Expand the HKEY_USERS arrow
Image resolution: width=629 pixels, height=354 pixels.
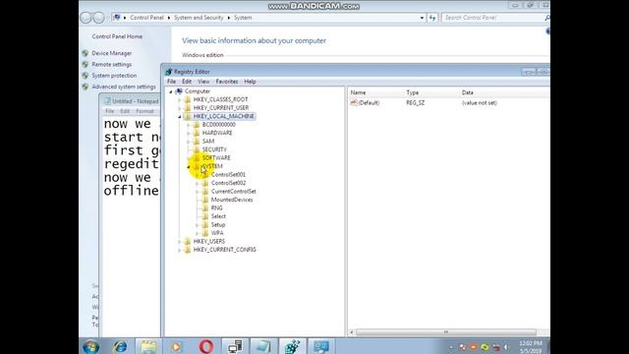(179, 242)
